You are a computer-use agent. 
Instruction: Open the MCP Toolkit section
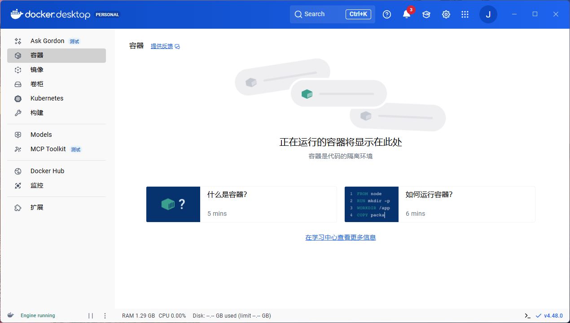tap(48, 149)
